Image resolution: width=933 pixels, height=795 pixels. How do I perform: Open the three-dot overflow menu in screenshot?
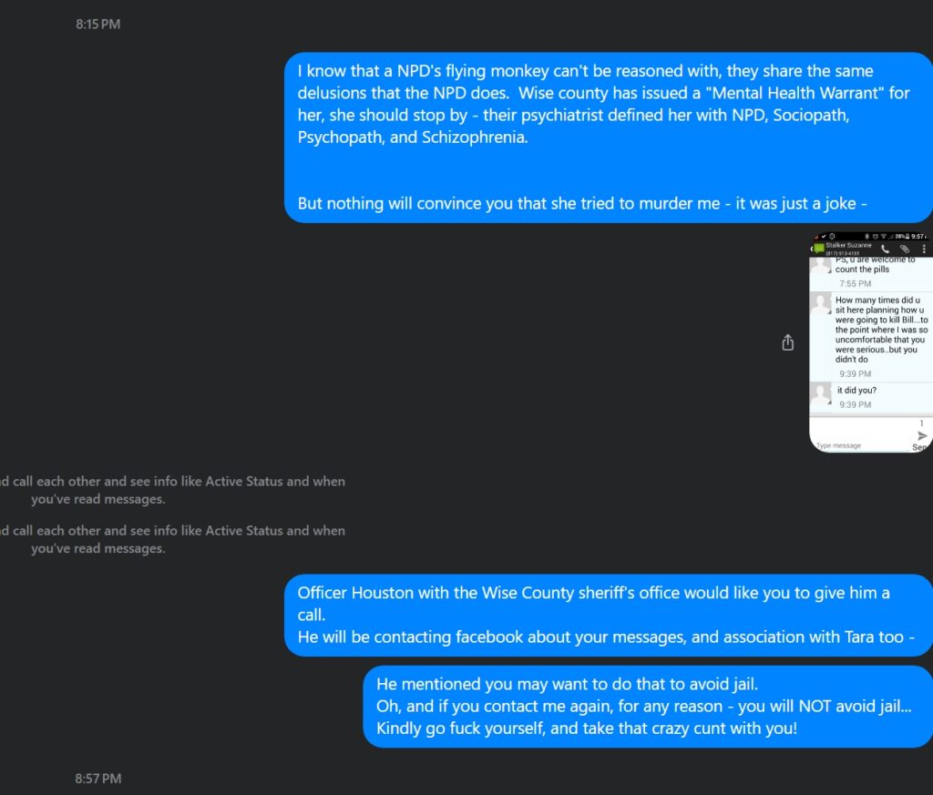924,249
